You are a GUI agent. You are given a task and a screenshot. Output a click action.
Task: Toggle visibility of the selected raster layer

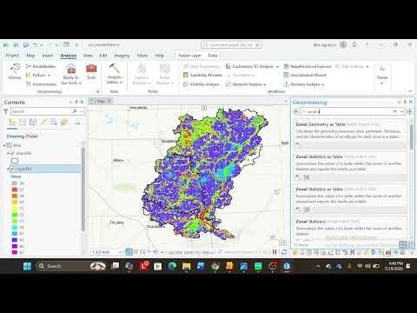tap(12, 169)
